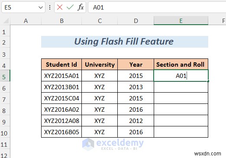Select University cell XYZ in row 9

coord(100,121)
